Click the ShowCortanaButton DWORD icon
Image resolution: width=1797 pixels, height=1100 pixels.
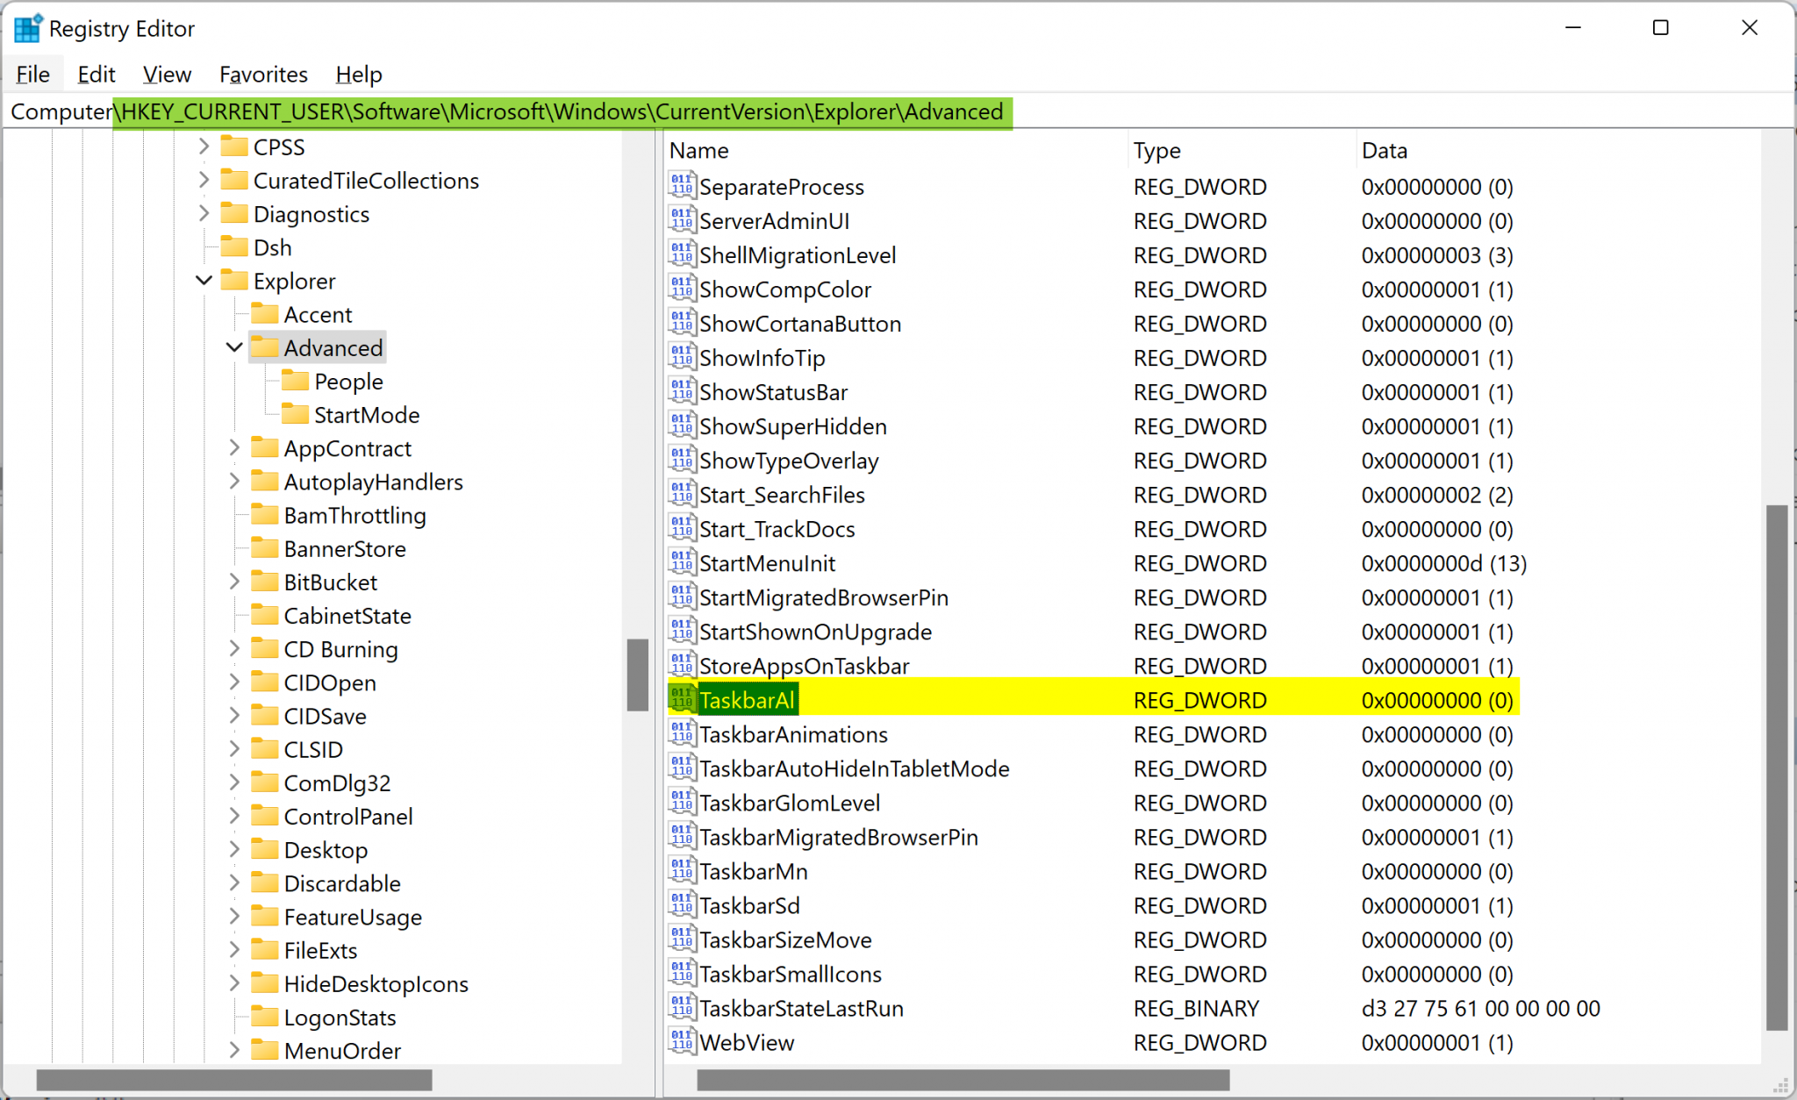682,322
